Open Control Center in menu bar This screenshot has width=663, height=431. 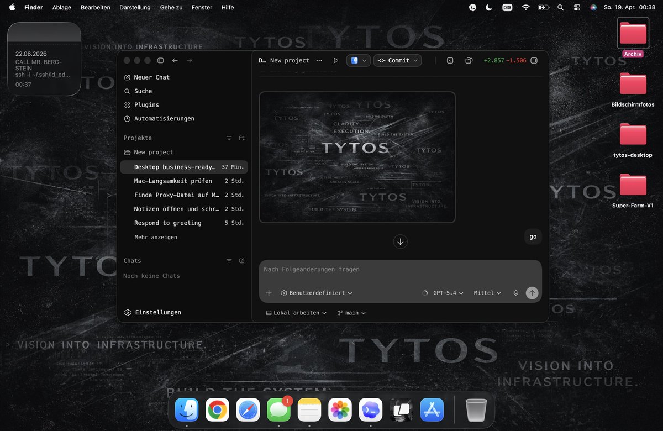coord(577,8)
